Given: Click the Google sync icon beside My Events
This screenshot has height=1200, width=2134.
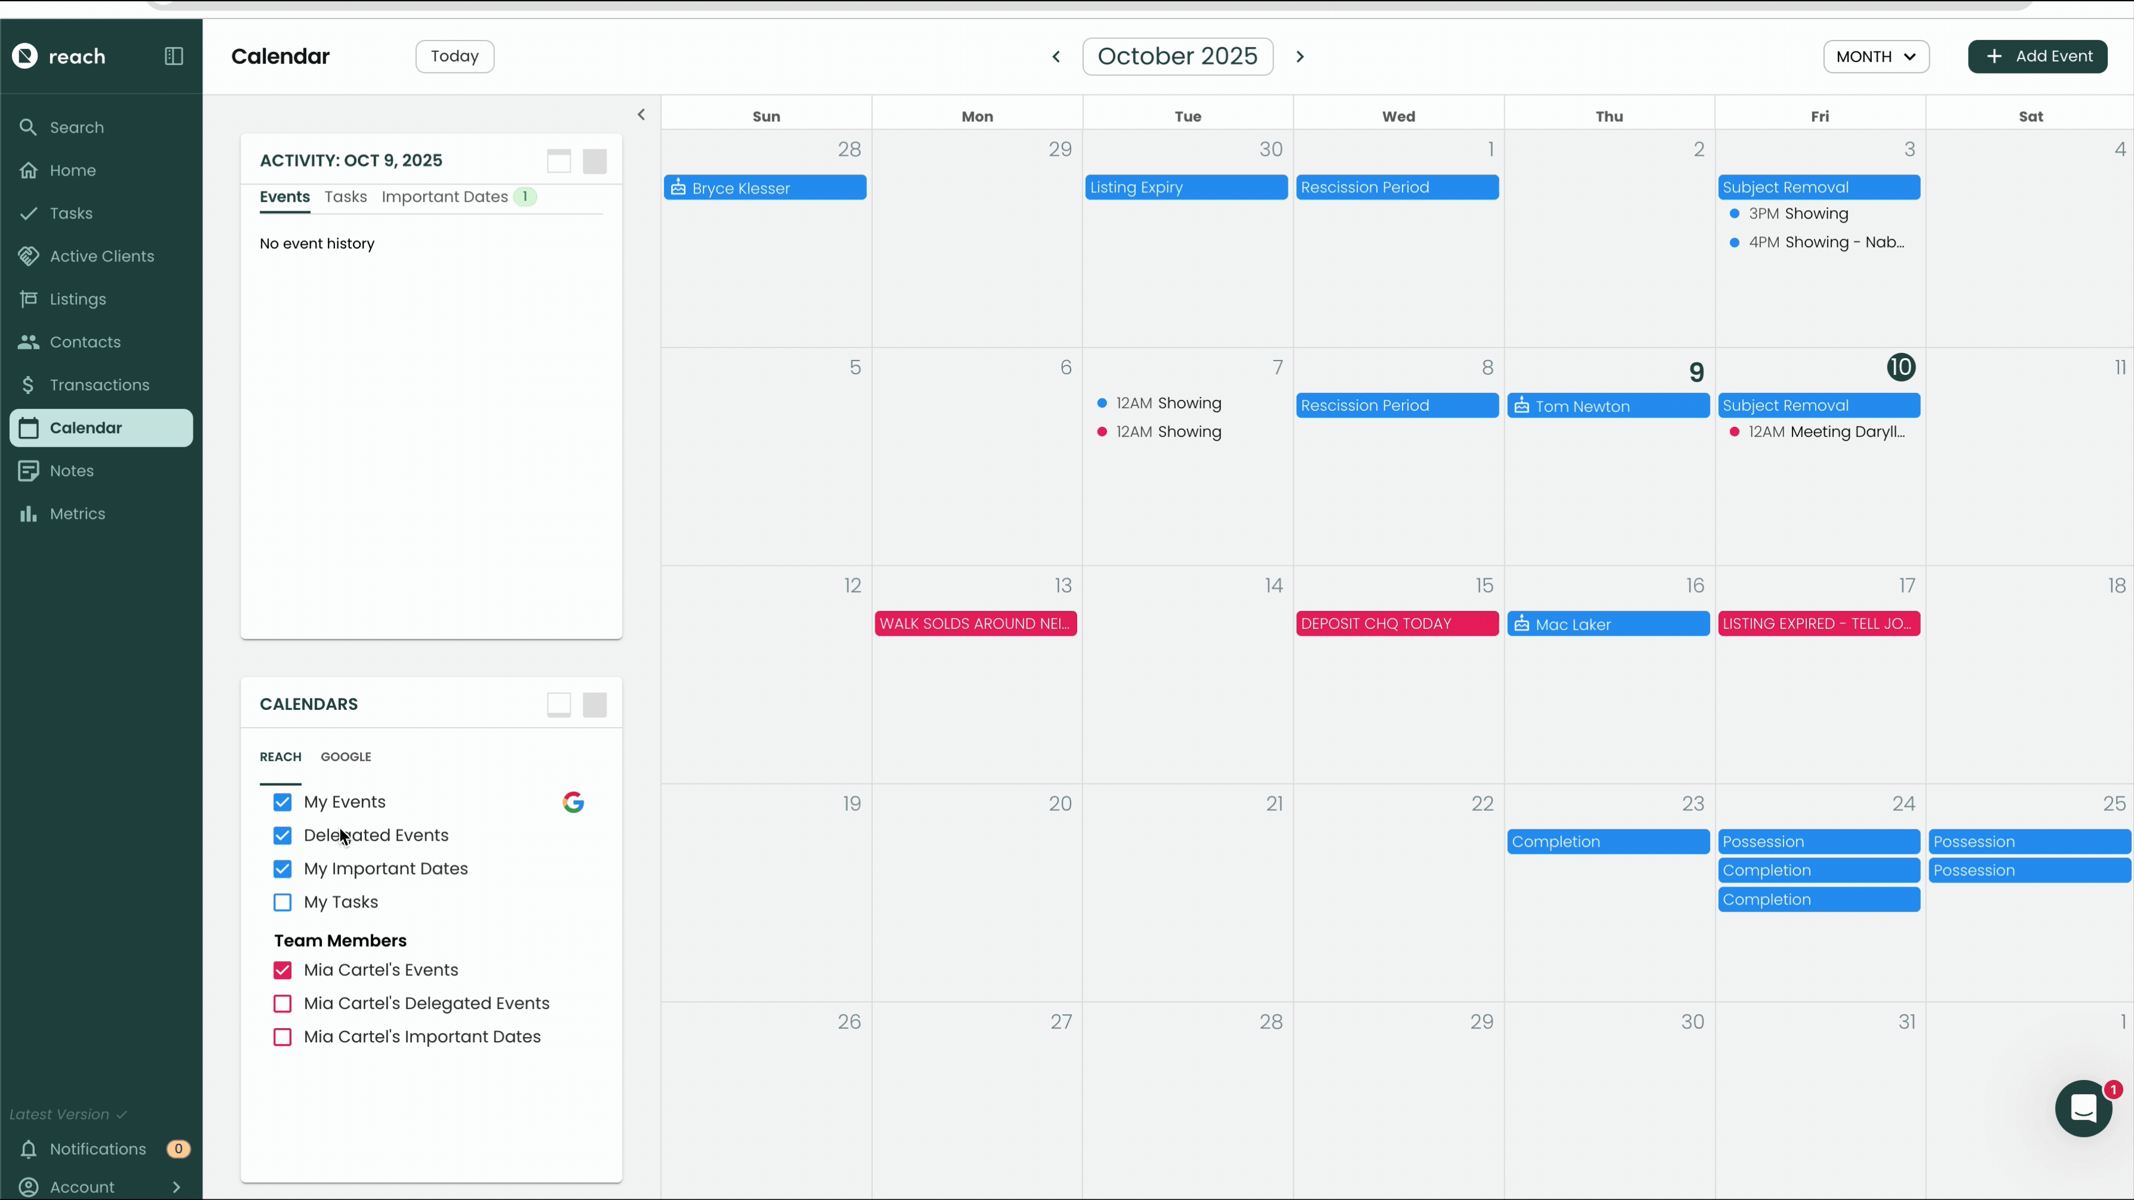Looking at the screenshot, I should (573, 802).
